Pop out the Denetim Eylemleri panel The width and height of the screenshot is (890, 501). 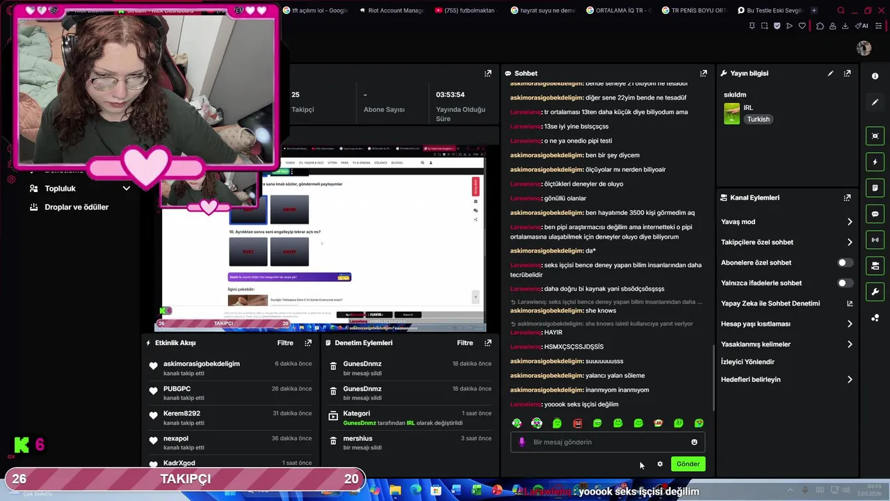click(488, 342)
